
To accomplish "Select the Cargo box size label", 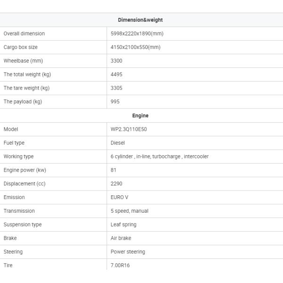I will coord(20,47).
